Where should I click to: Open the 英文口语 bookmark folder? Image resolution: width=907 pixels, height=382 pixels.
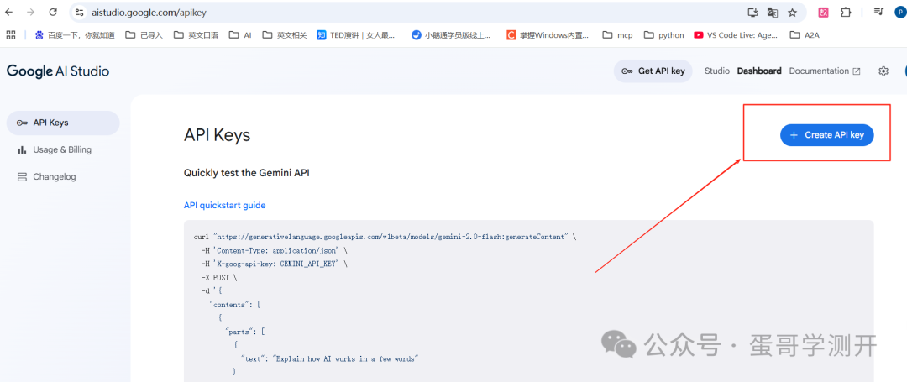tap(196, 35)
